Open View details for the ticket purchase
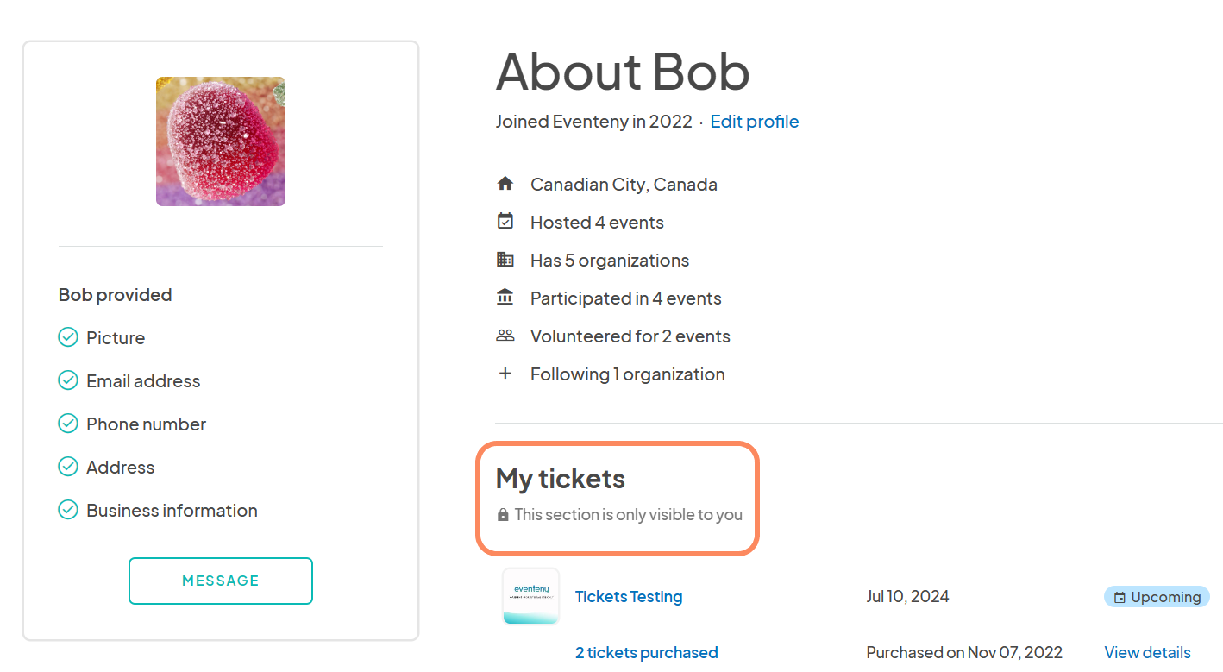Image resolution: width=1223 pixels, height=672 pixels. point(1147,652)
